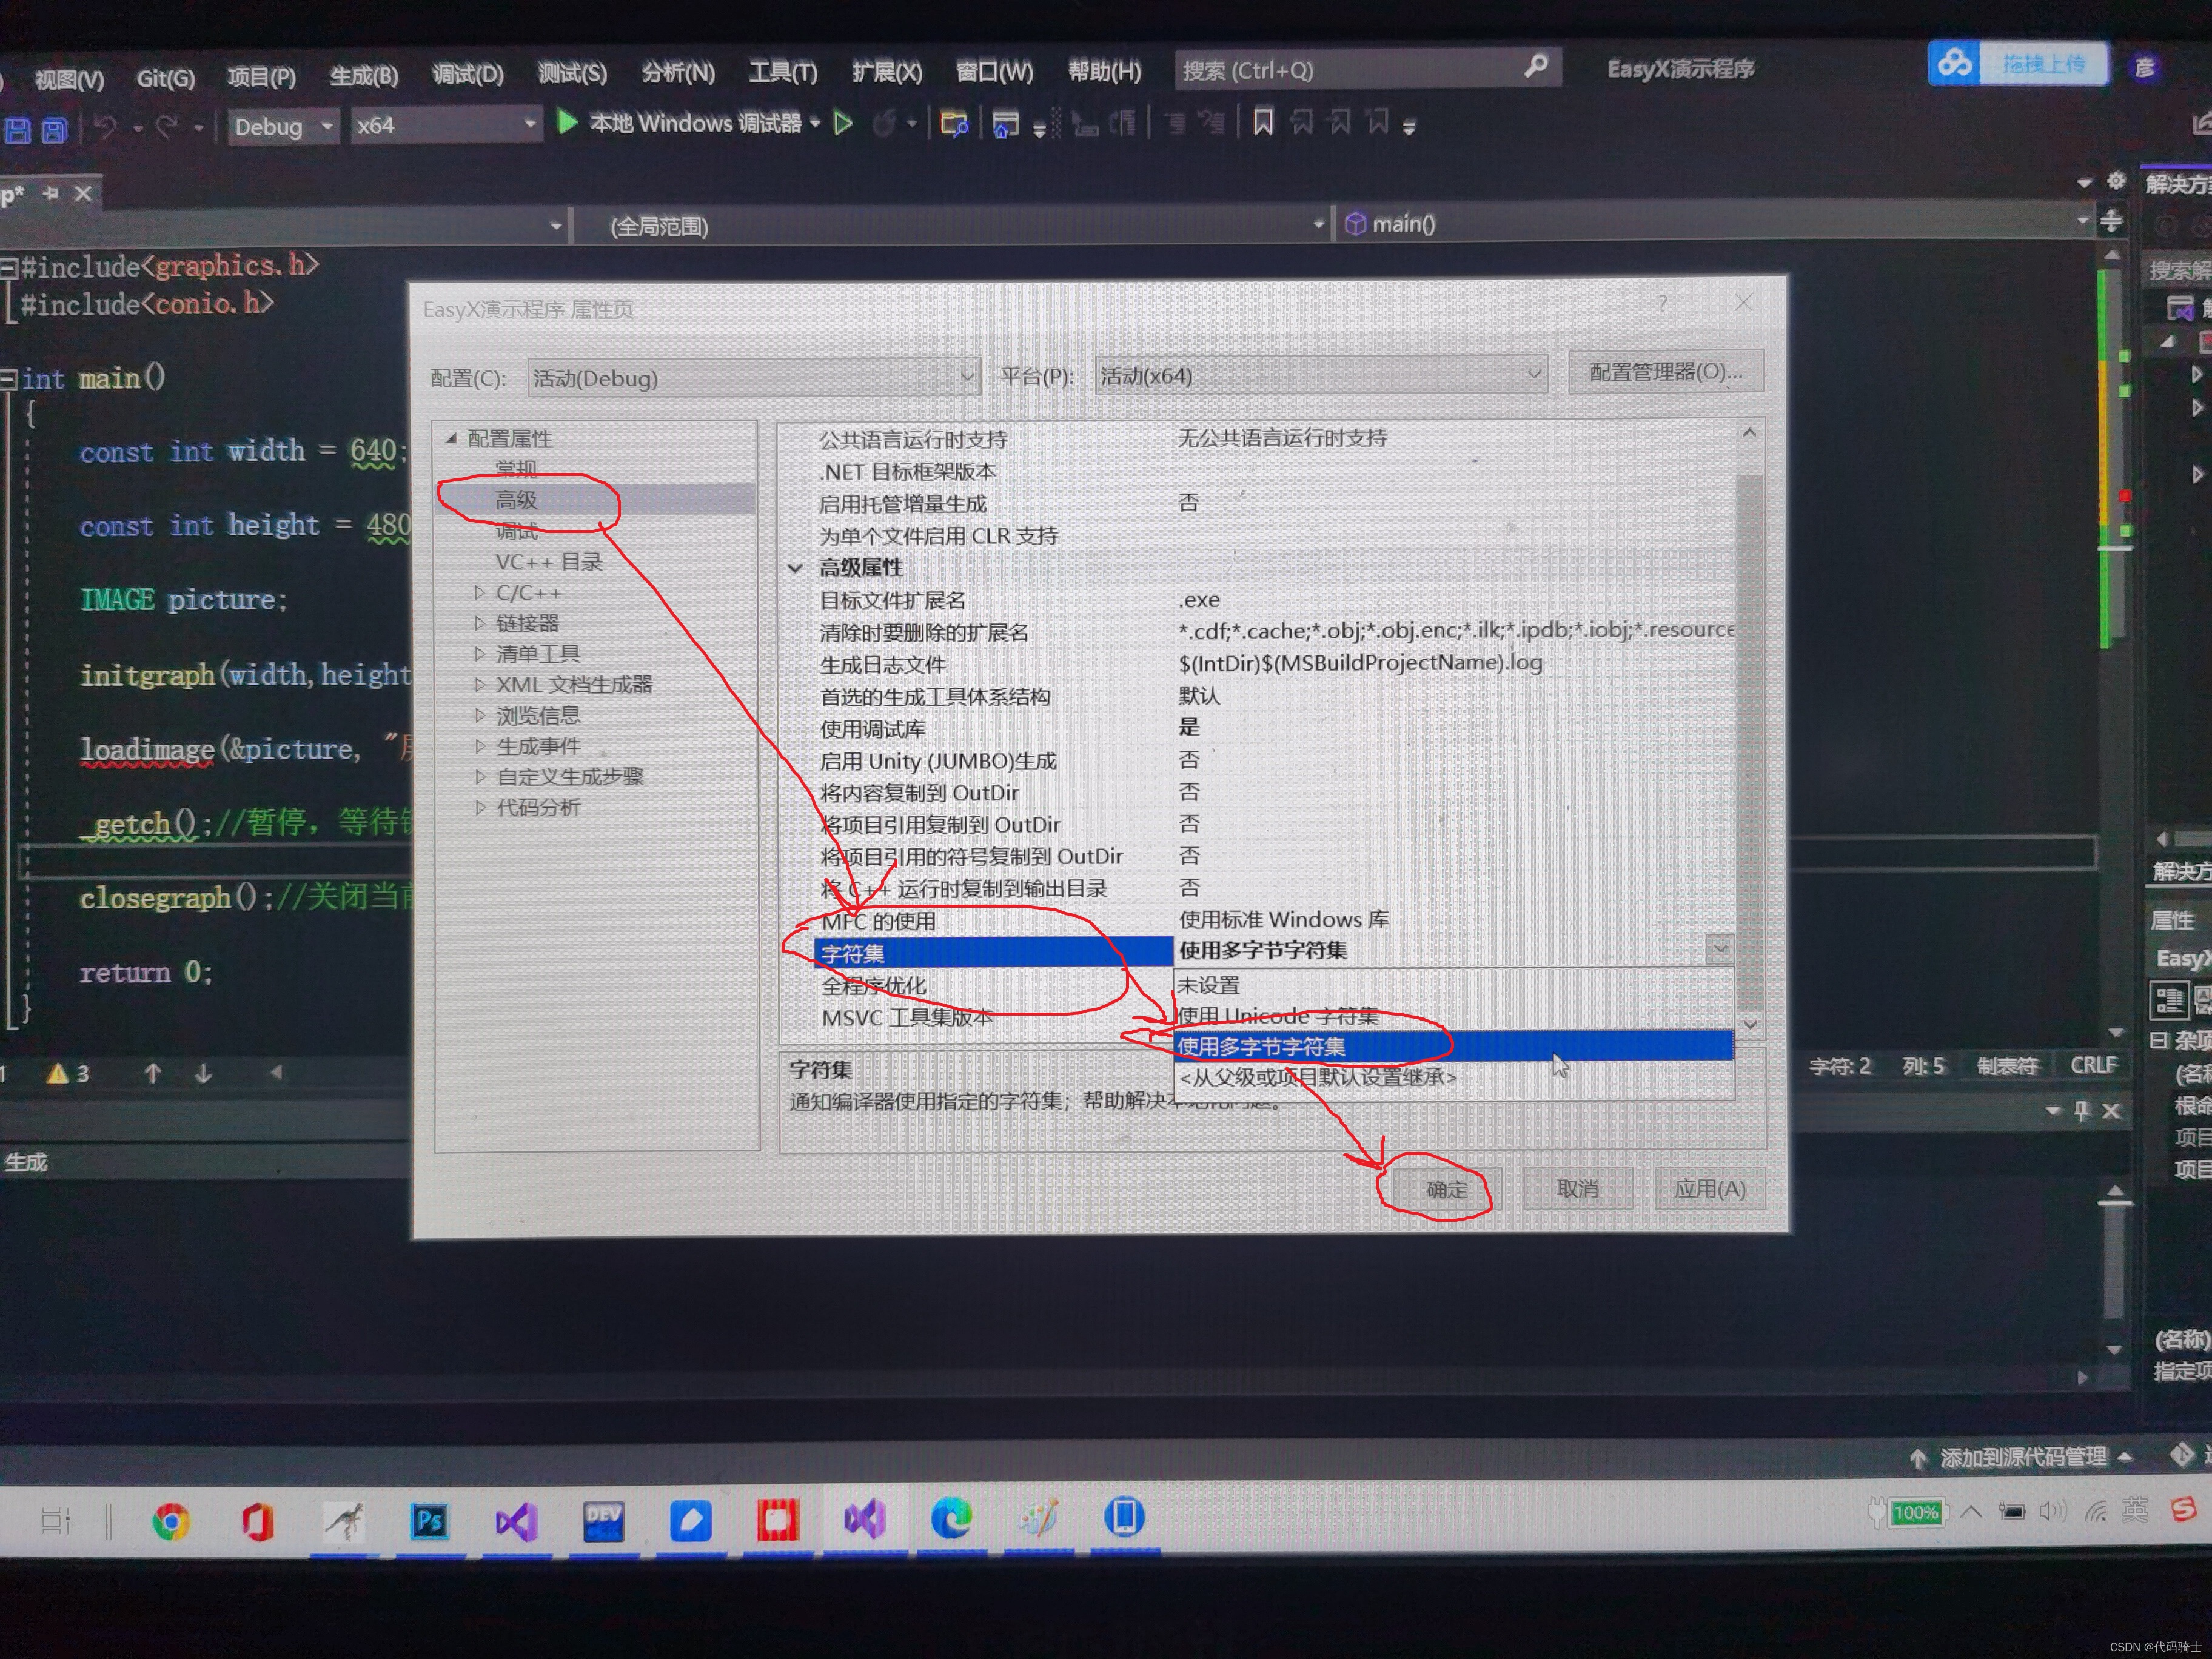Expand the C/C++ tree node
Viewport: 2212px width, 1659px height.
point(479,593)
